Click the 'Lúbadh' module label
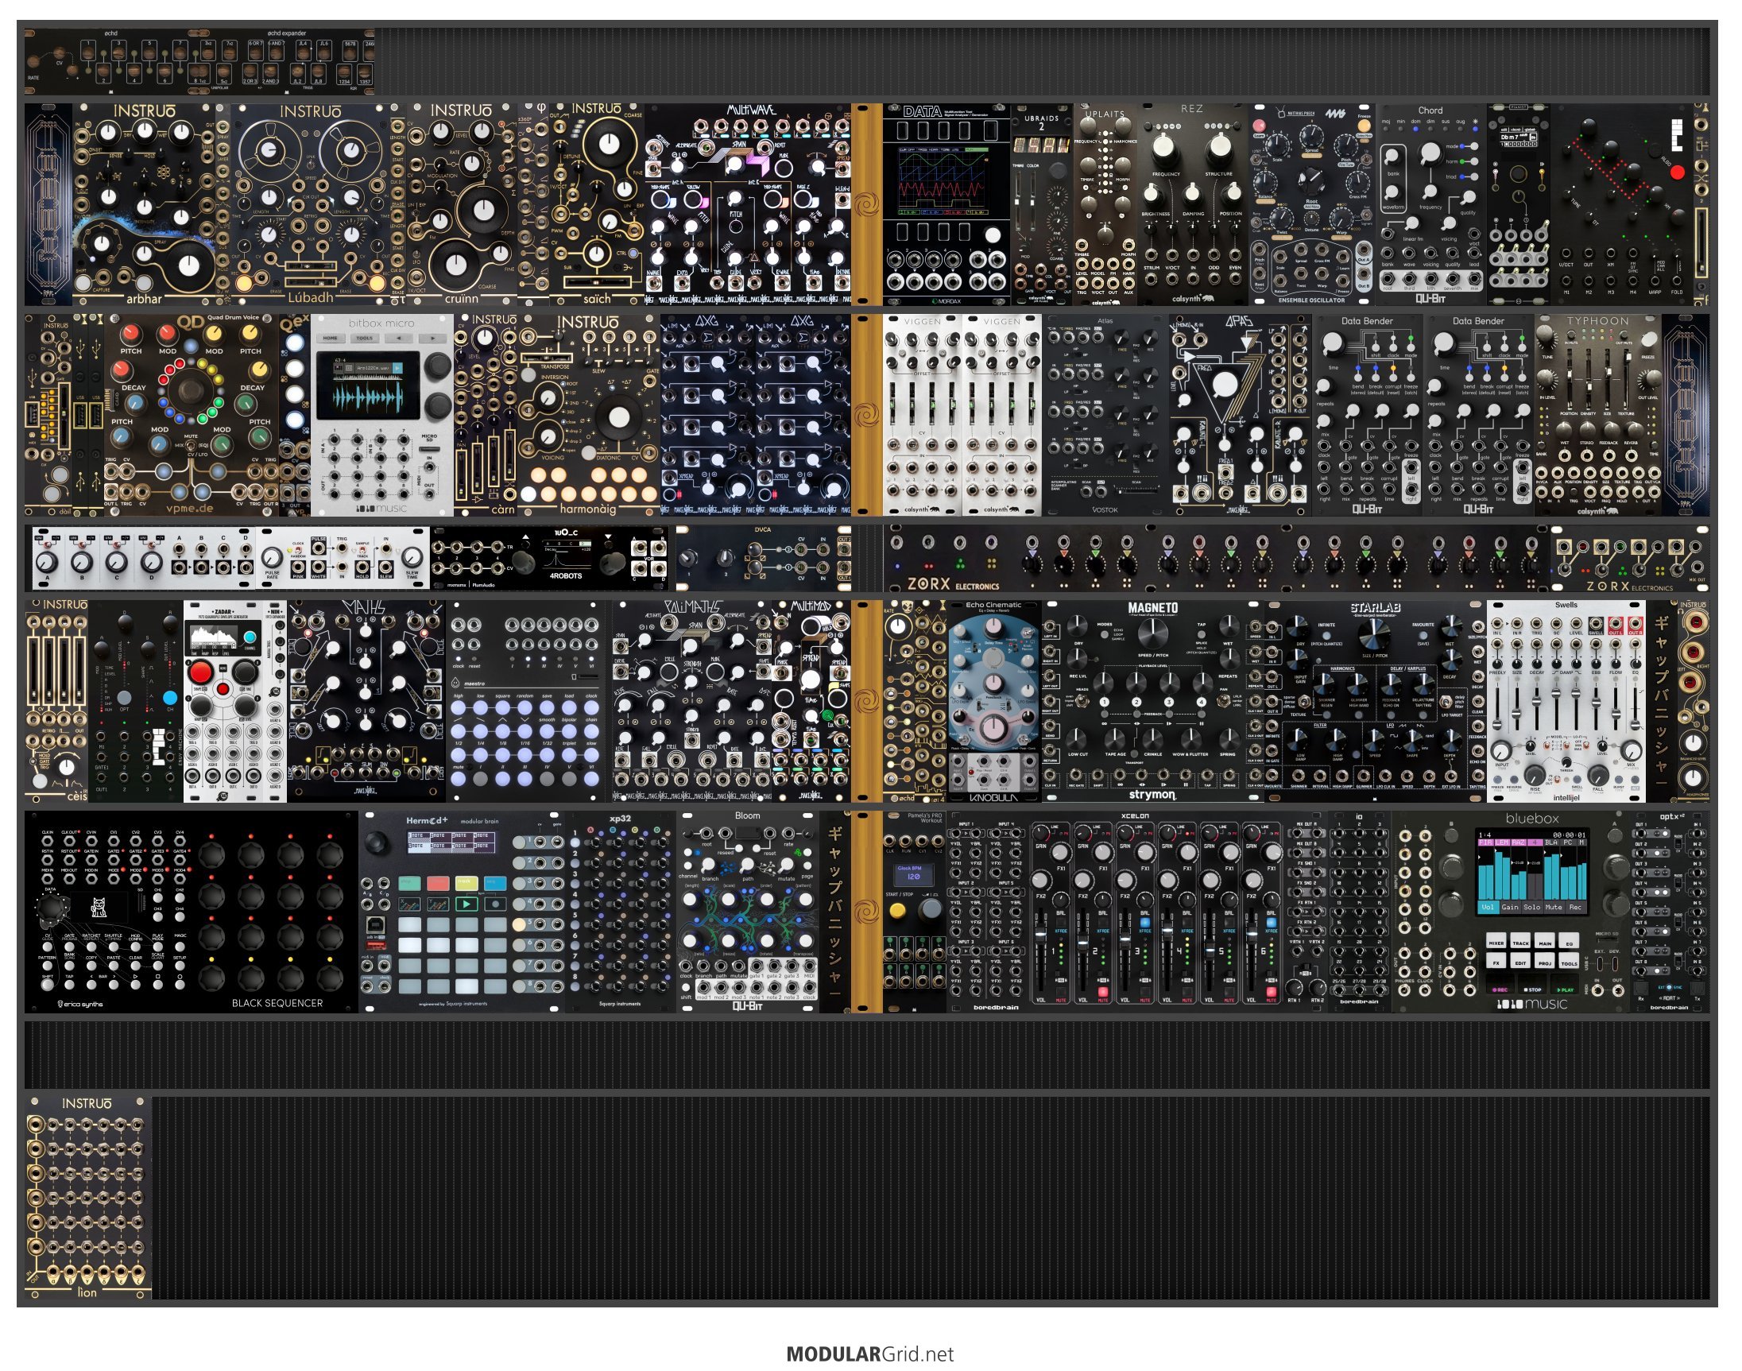This screenshot has height=1371, width=1742. coord(311,297)
